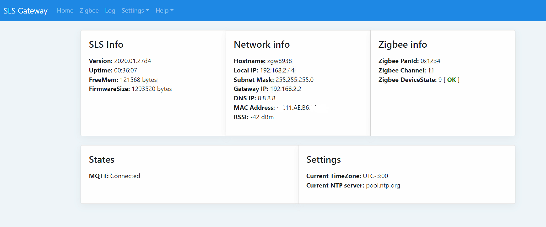Click the Zigbee info card heading
Screen dimensions: 546x227
(402, 44)
